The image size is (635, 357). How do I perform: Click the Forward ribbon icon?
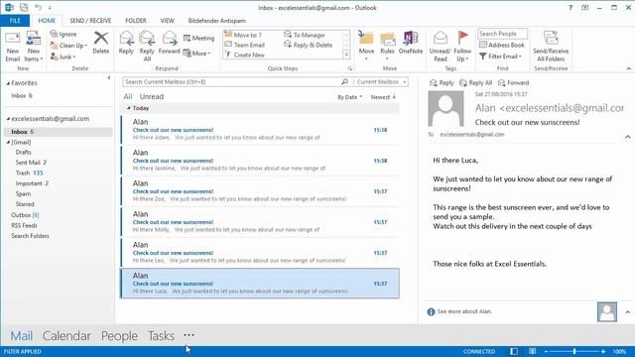[x=170, y=43]
